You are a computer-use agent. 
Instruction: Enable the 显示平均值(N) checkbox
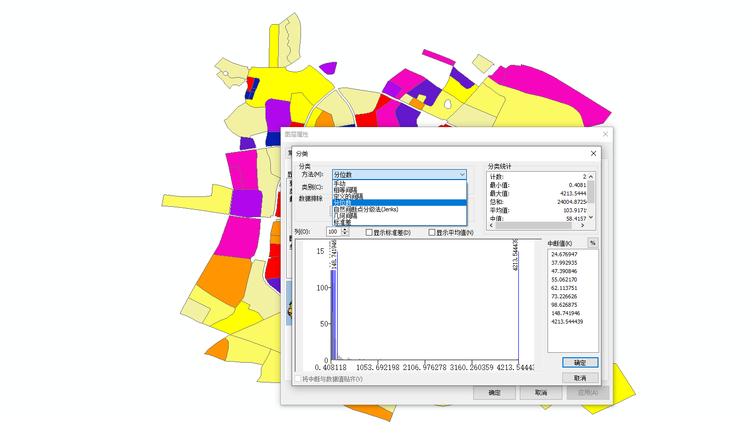(x=432, y=232)
